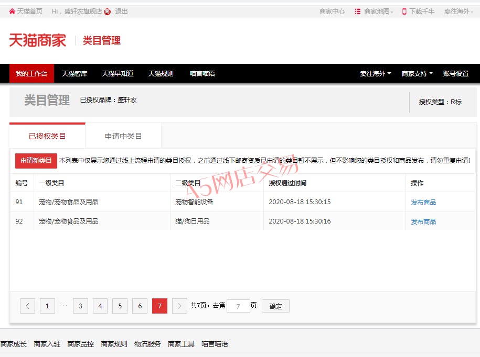
Task: Click the 下载千牛 phone icon
Action: [x=404, y=12]
